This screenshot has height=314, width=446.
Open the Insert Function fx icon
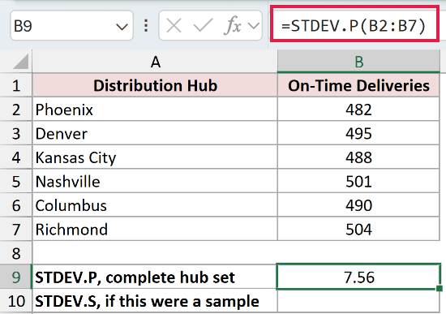[234, 26]
